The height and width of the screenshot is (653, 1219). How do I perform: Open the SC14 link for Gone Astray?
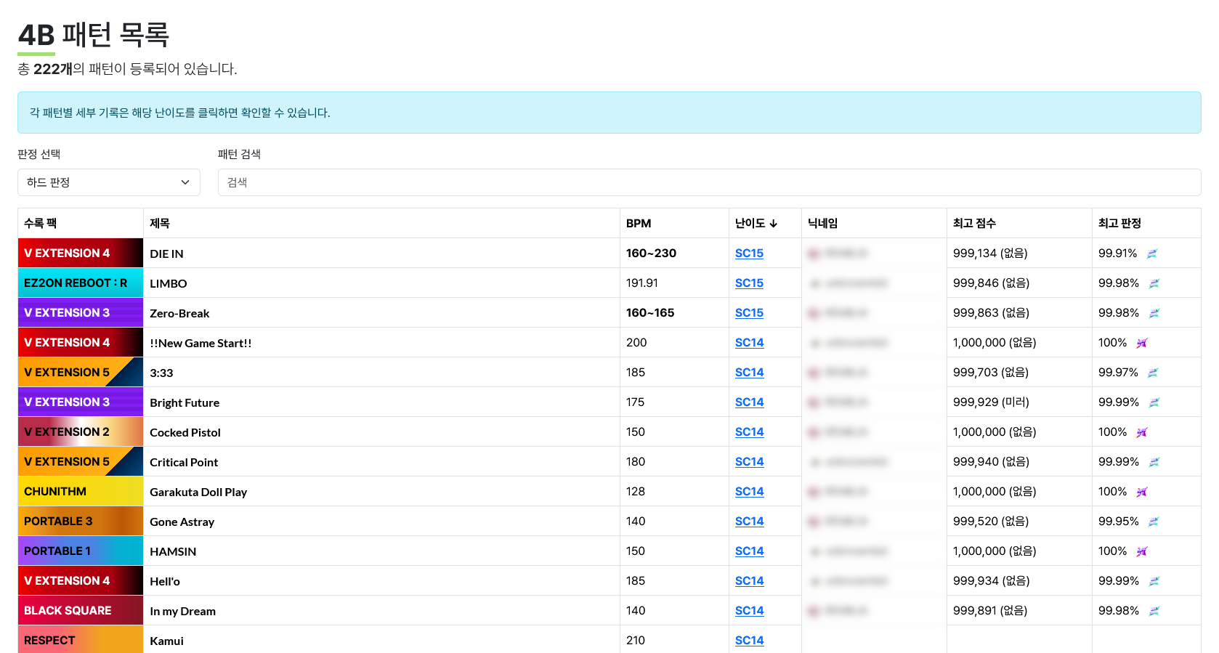pyautogui.click(x=749, y=521)
